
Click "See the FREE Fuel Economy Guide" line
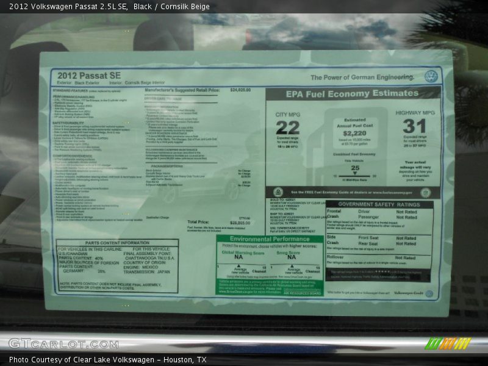pyautogui.click(x=351, y=193)
